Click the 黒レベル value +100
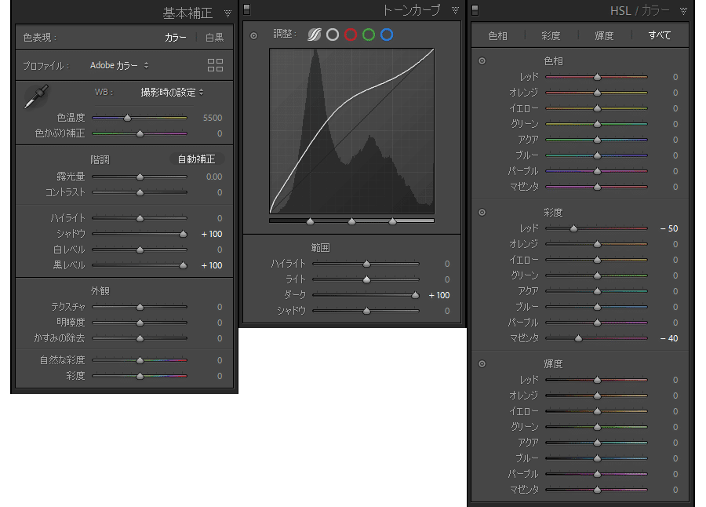Image resolution: width=706 pixels, height=507 pixels. tap(212, 265)
